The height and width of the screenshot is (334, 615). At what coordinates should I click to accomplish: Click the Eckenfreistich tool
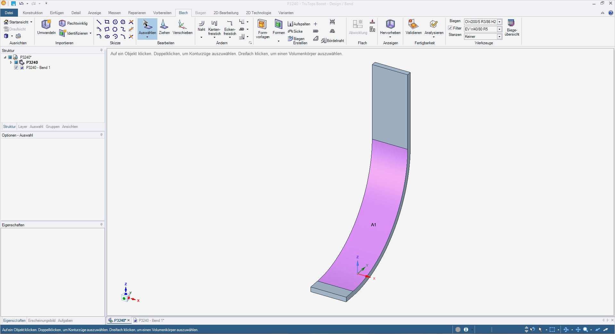(x=229, y=28)
